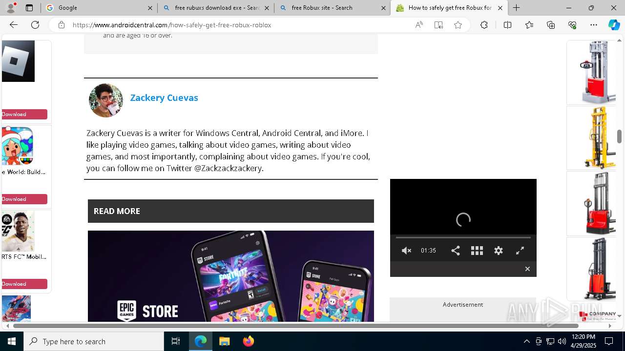Open Read aloud from the address bar

tap(419, 25)
